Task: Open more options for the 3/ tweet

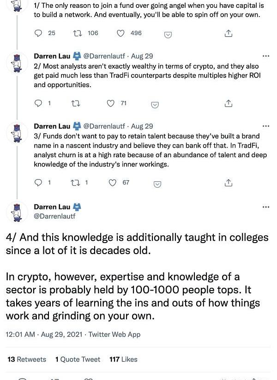Action: (x=265, y=126)
